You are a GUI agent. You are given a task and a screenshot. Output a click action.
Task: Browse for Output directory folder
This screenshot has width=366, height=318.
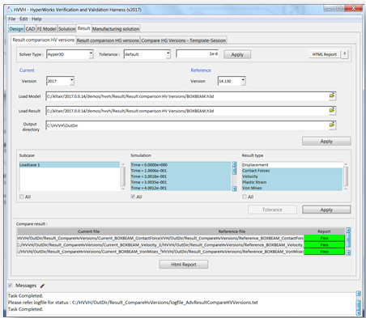click(332, 125)
